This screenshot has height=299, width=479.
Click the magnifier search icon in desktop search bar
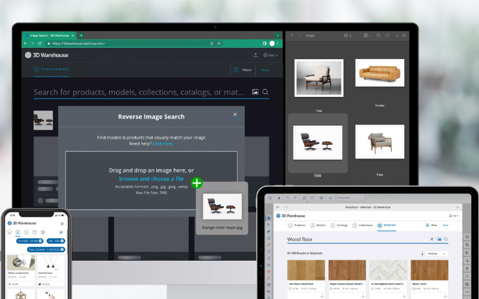[x=265, y=92]
